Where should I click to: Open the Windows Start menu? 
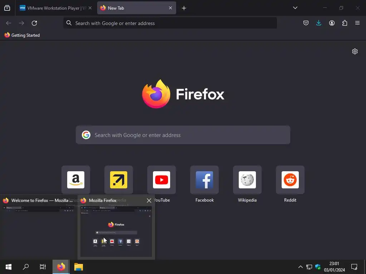(9, 267)
